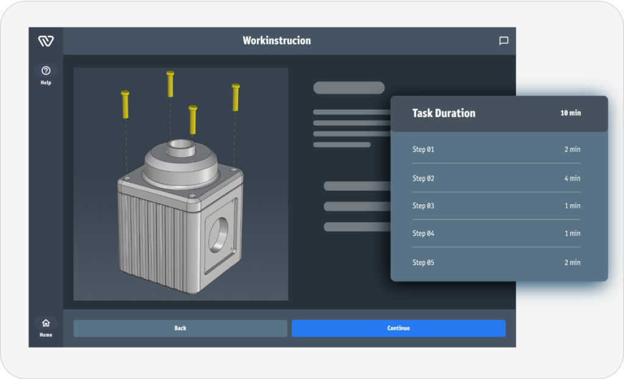Click the 4 min duration next to Step 02
Screen dimensions: 624x379
[572, 178]
